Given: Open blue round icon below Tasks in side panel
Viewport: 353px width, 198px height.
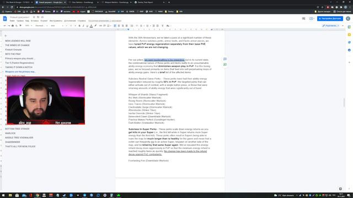Looking at the screenshot, I should 349,50.
